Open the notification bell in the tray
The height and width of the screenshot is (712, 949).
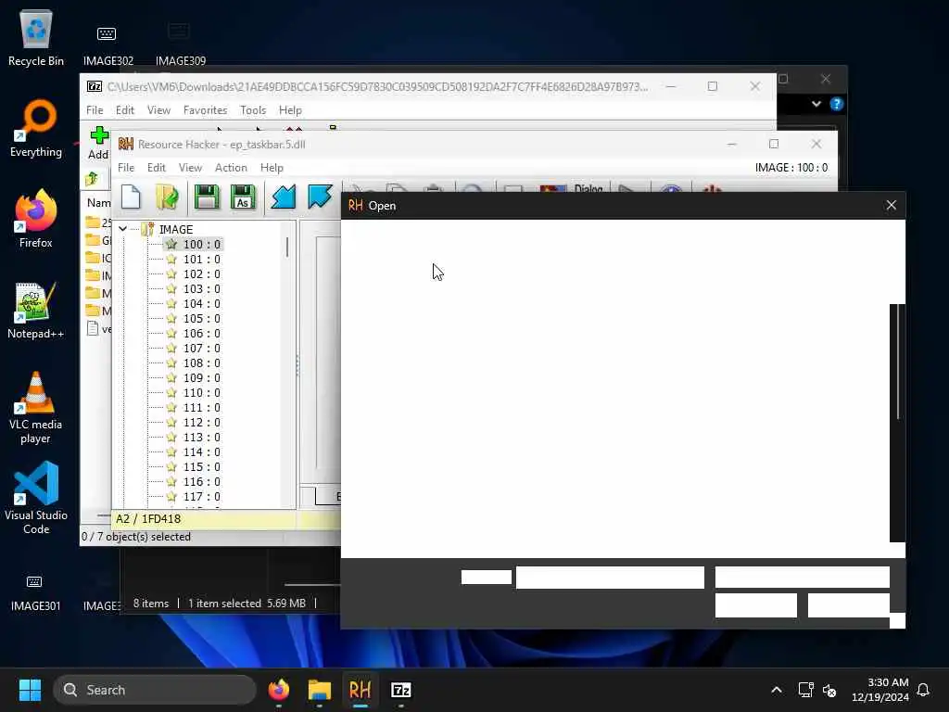coord(923,690)
